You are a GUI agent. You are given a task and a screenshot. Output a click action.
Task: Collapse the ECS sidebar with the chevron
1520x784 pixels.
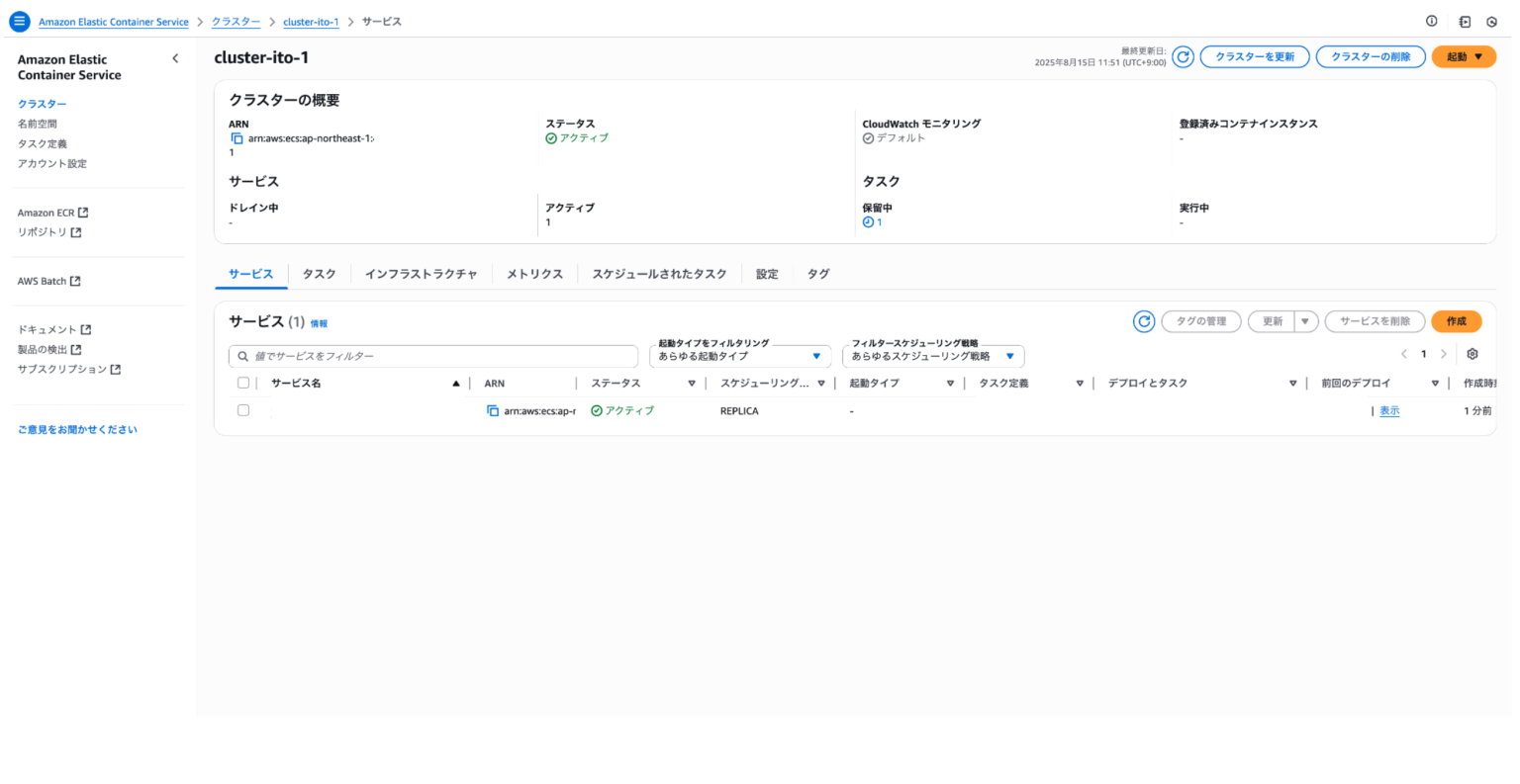point(175,58)
